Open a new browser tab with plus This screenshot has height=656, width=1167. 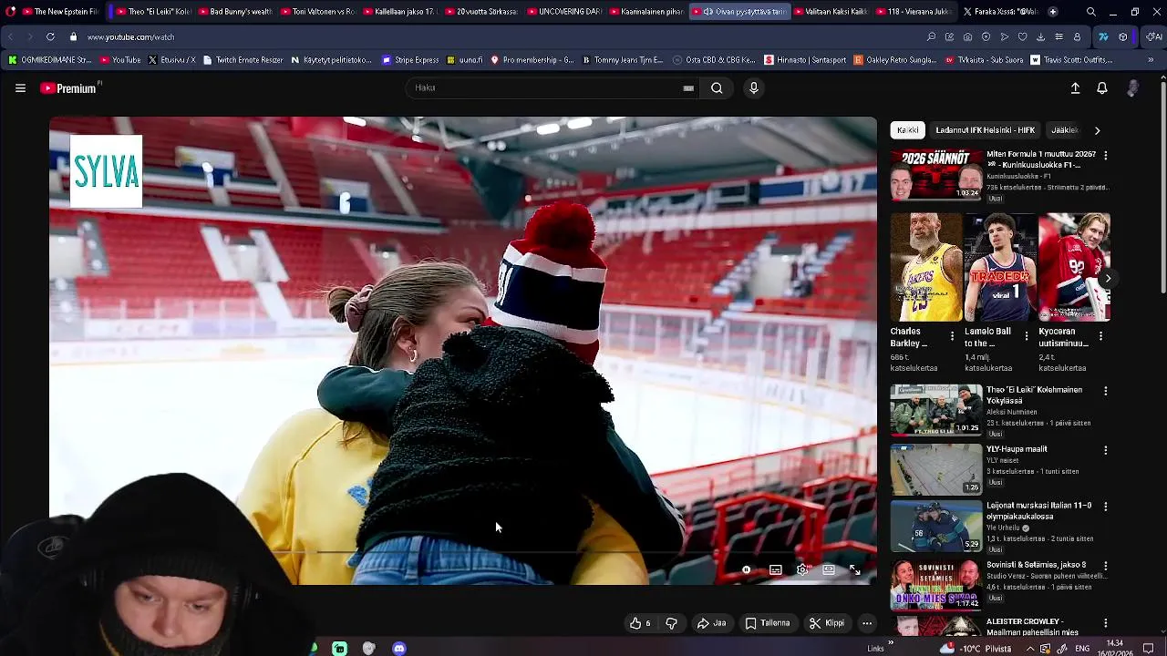point(1053,12)
